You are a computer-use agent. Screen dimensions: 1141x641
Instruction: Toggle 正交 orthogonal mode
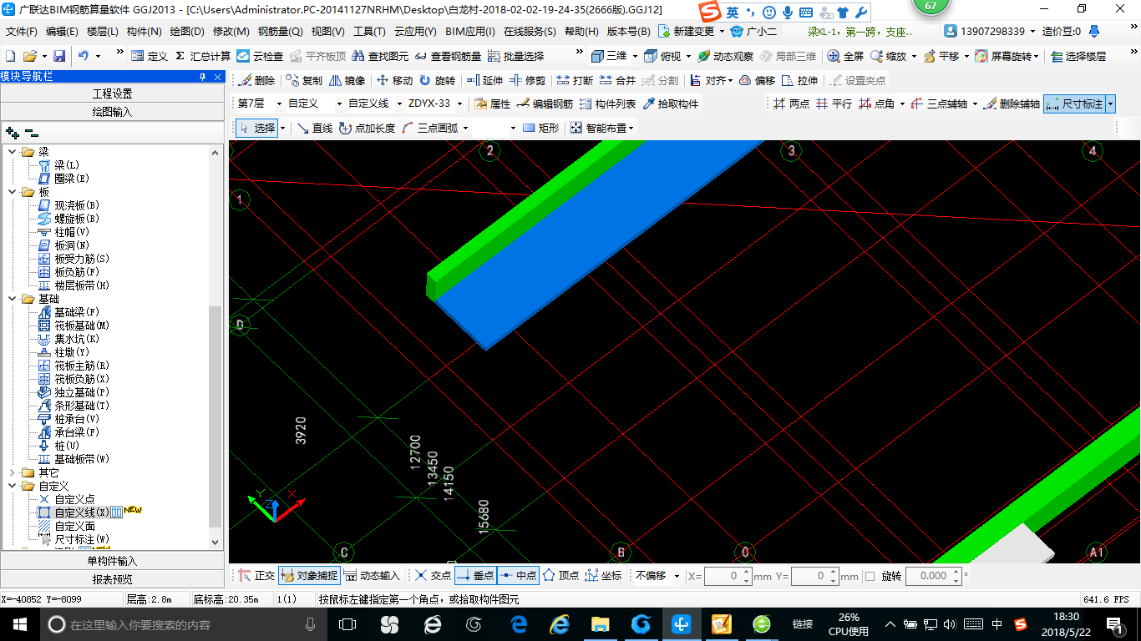pyautogui.click(x=256, y=576)
